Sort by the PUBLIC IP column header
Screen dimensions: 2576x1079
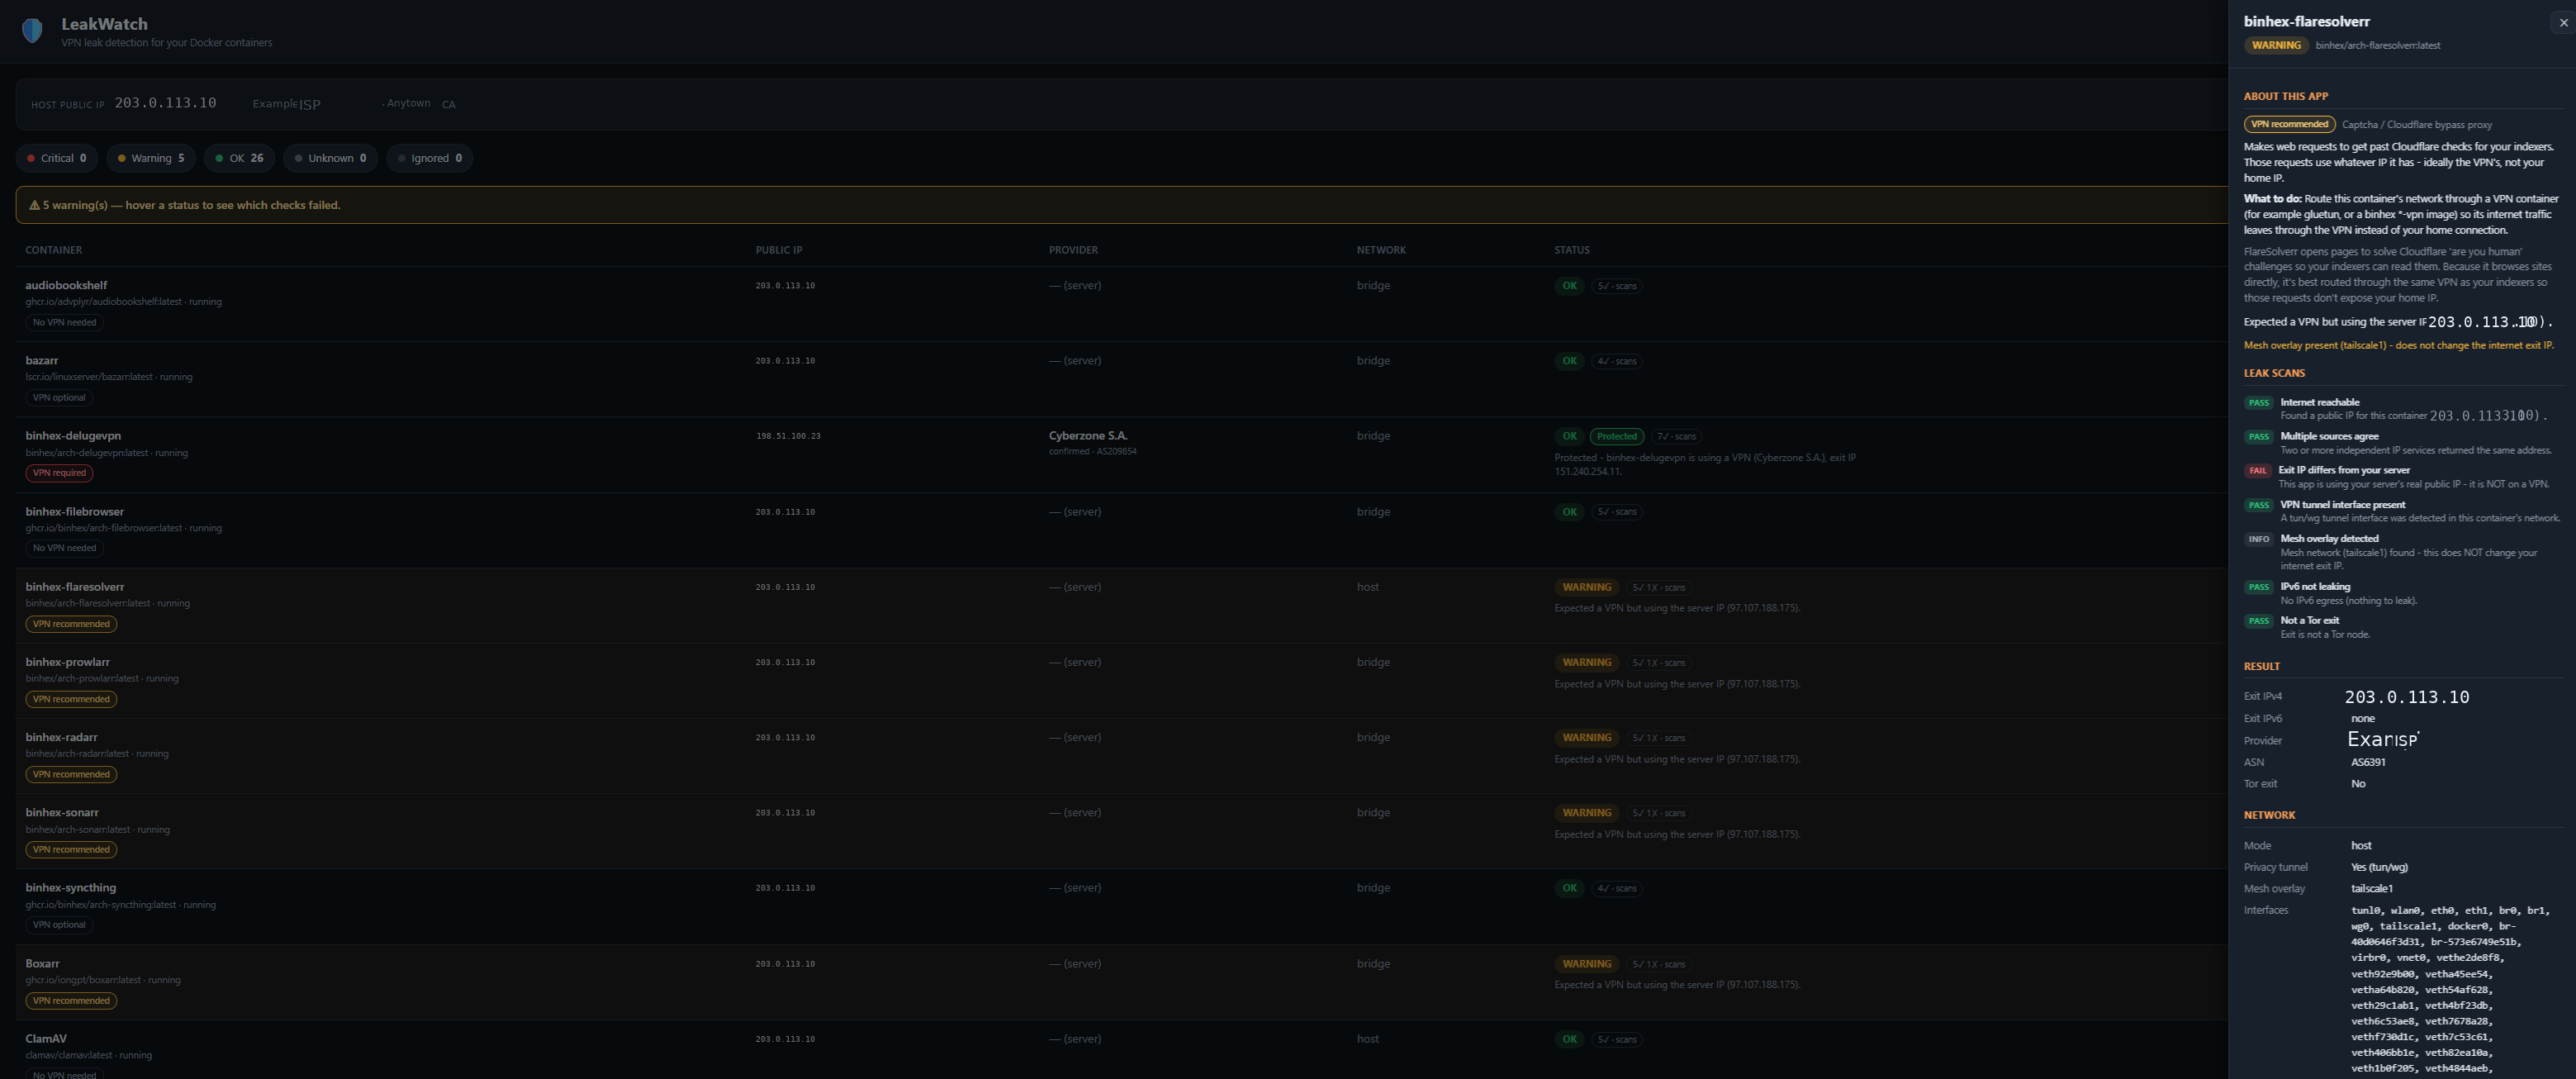pos(779,250)
